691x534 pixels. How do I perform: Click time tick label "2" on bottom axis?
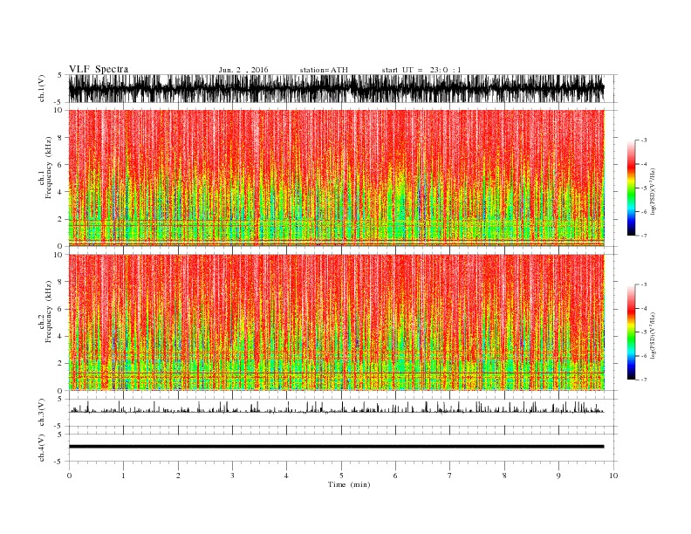178,476
